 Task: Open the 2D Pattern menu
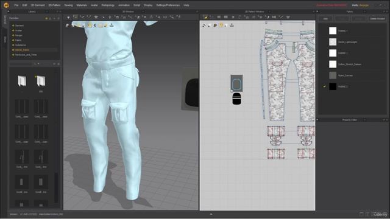(54, 5)
